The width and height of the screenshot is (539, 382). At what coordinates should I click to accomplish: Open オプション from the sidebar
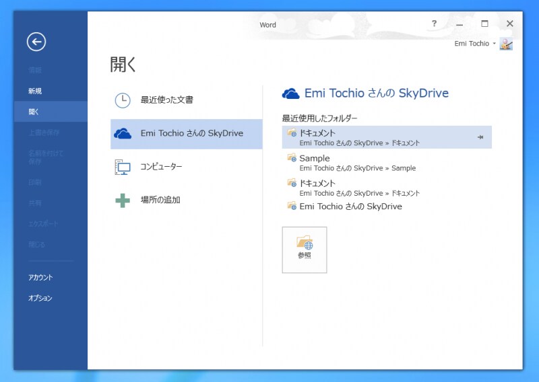pos(40,298)
